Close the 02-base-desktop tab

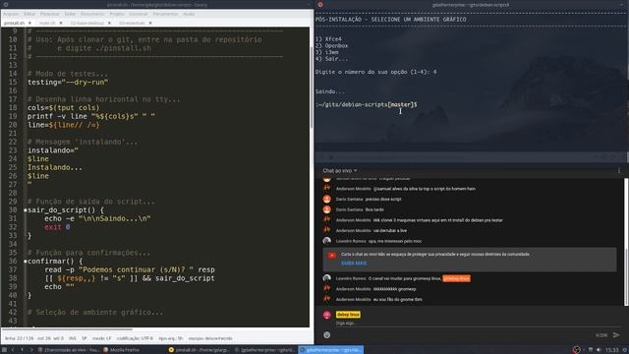[109, 23]
